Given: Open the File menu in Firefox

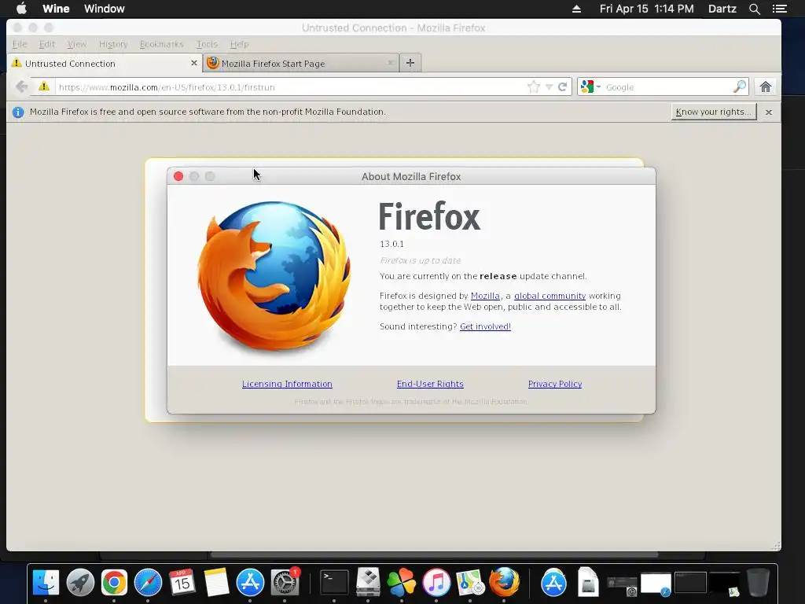Looking at the screenshot, I should pos(19,44).
